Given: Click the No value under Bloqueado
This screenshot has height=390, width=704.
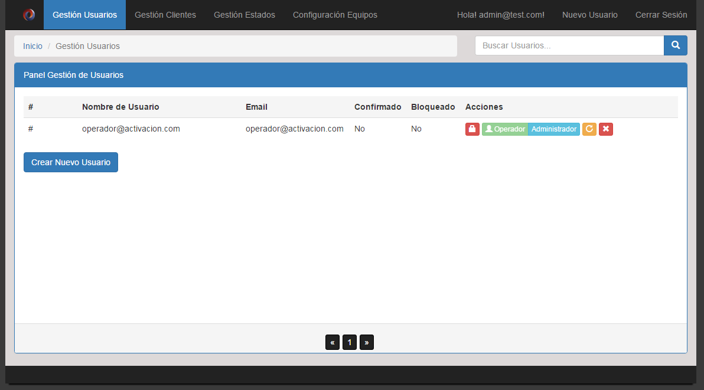Looking at the screenshot, I should tap(416, 129).
